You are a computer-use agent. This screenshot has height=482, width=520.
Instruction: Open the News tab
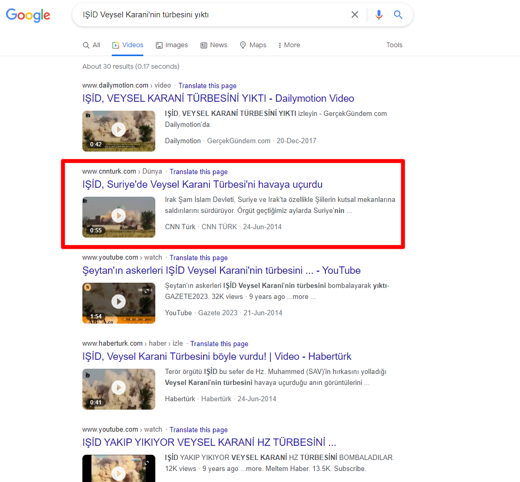click(x=214, y=45)
